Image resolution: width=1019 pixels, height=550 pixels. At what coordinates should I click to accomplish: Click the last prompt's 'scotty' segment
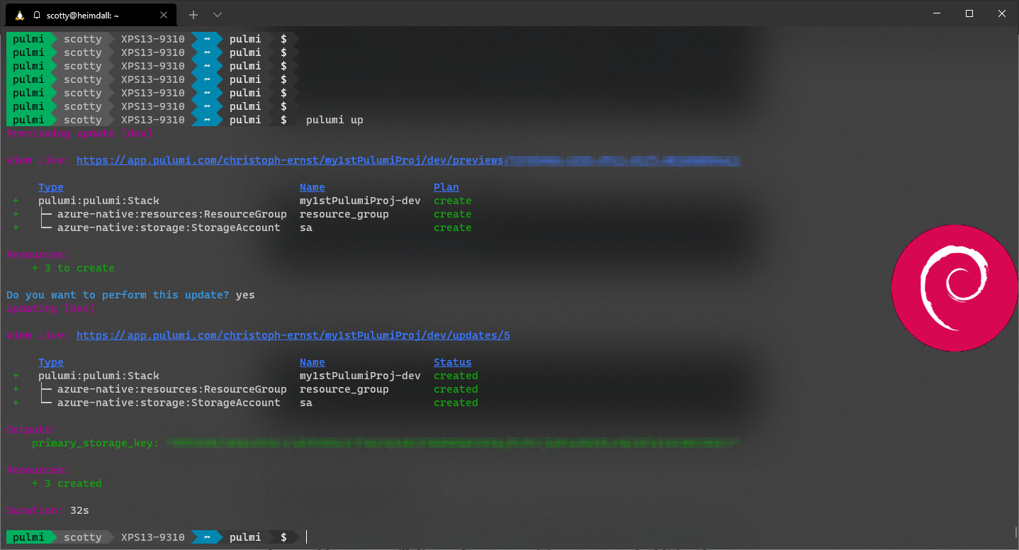[83, 537]
